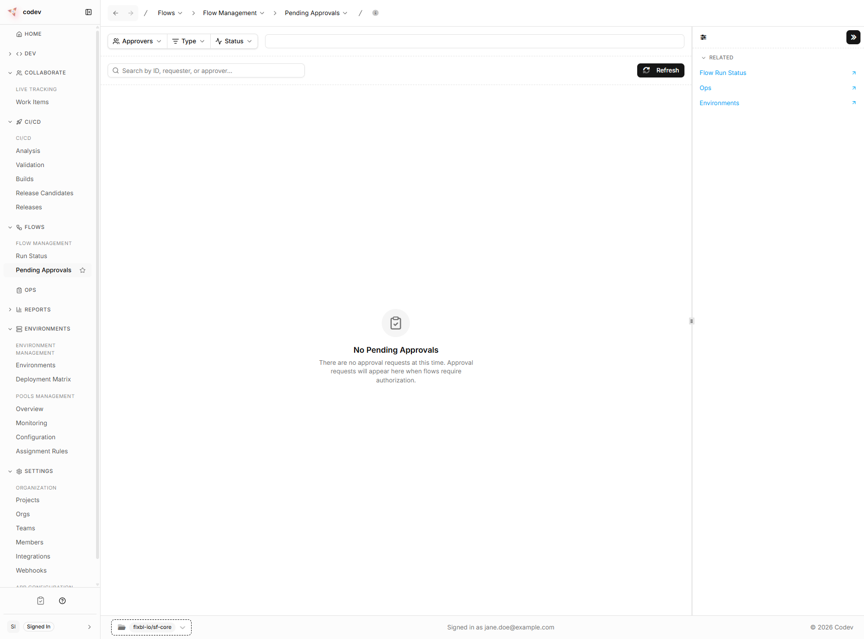Collapse the RELATED section
This screenshot has width=864, height=639.
(704, 57)
